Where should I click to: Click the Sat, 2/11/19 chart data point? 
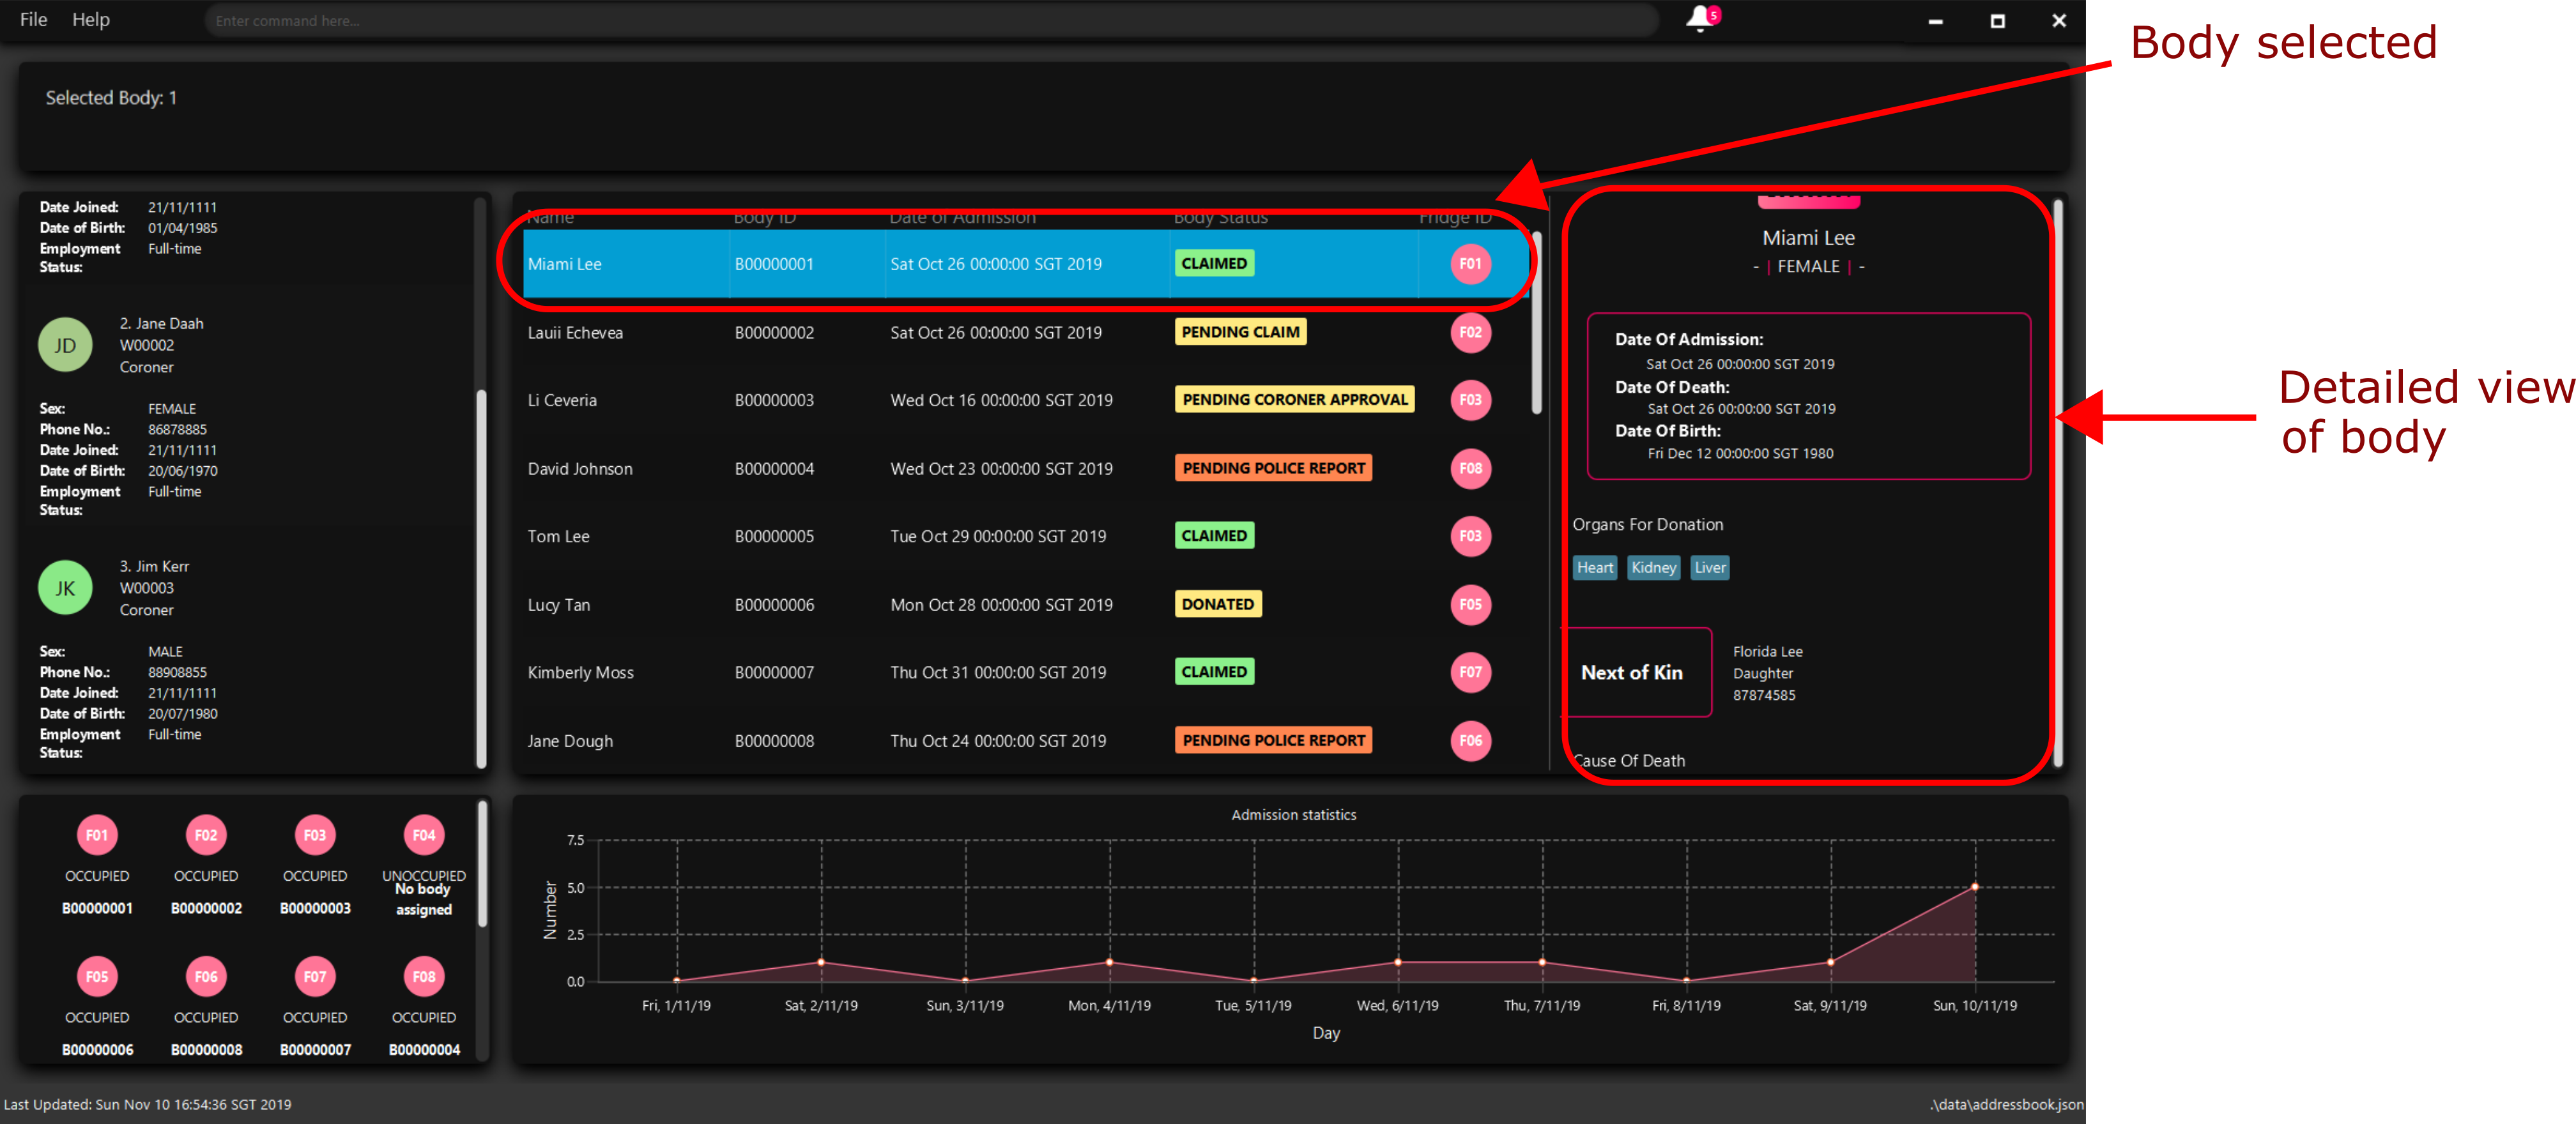(821, 962)
